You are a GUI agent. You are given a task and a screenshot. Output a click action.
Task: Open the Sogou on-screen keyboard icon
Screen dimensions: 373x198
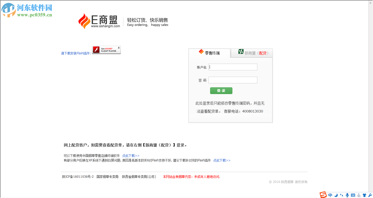click(353, 195)
